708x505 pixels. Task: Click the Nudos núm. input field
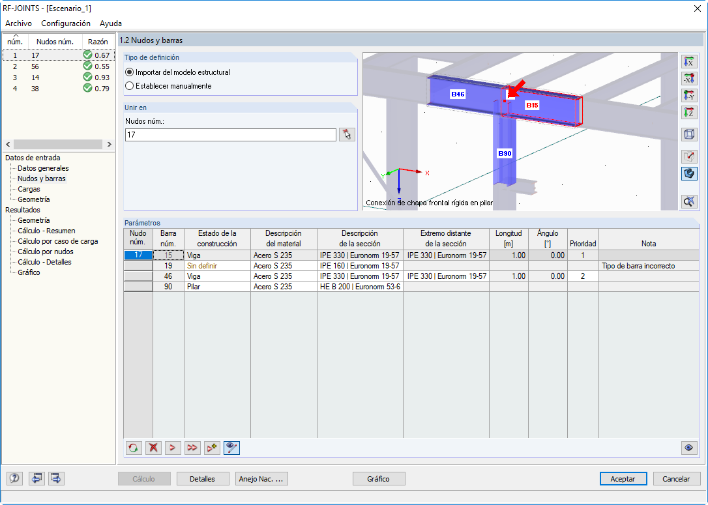[x=230, y=134]
